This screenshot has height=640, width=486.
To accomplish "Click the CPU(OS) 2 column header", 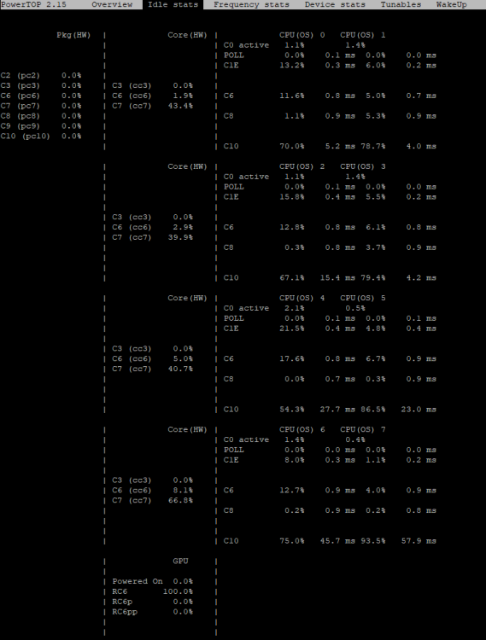I will (x=302, y=166).
